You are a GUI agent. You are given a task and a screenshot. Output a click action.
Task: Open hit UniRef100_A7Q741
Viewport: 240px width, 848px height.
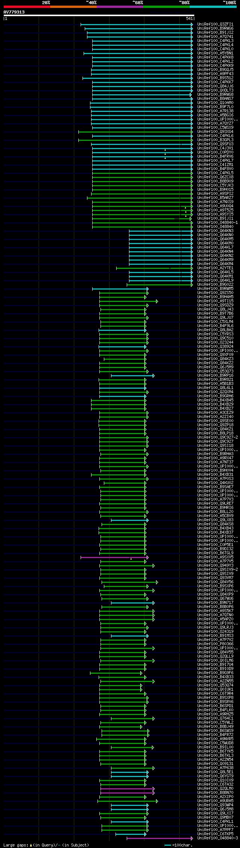click(215, 37)
